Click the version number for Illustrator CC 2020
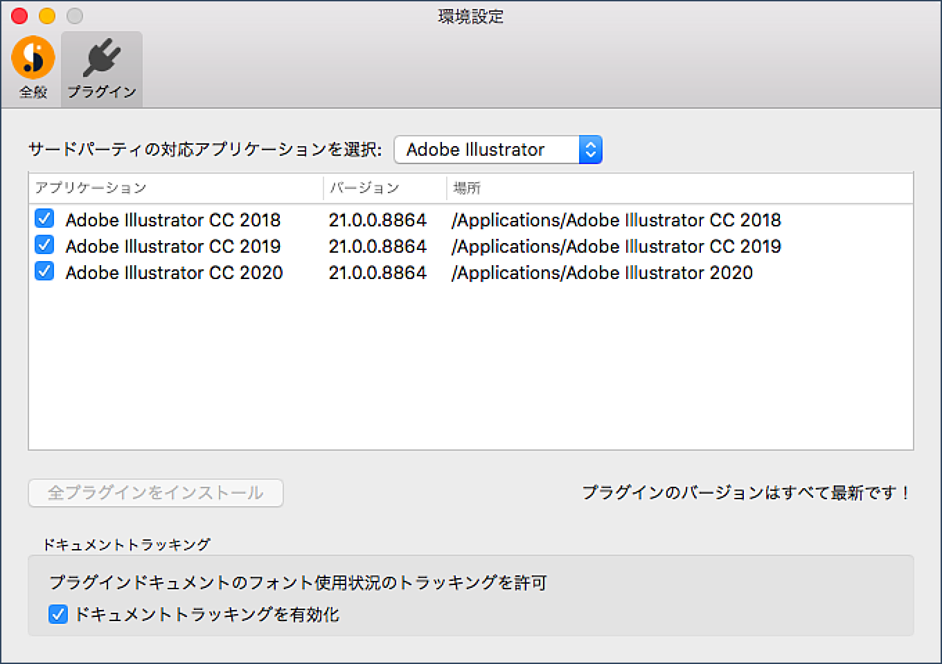This screenshot has width=942, height=664. 377,273
